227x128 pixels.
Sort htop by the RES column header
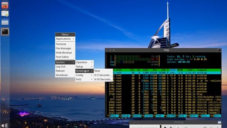pyautogui.click(x=155, y=70)
